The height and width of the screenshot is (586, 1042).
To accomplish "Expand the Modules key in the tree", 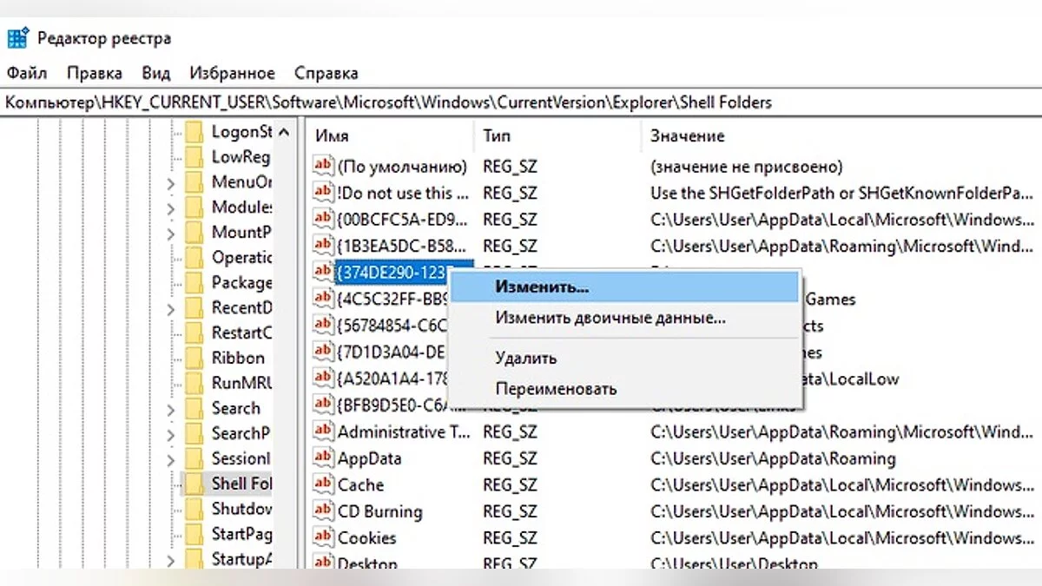I will 171,208.
